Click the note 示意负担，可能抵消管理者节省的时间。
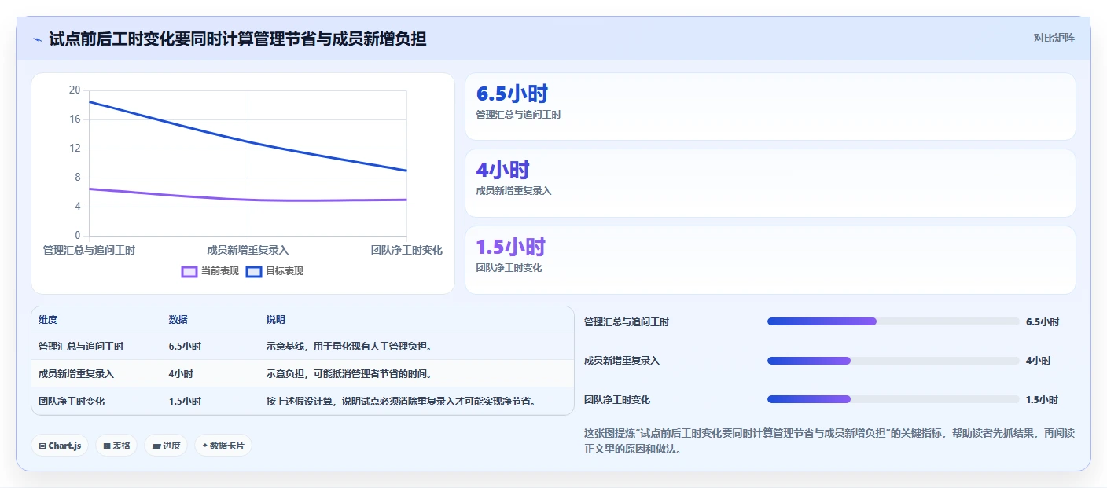The image size is (1107, 488). click(x=350, y=374)
